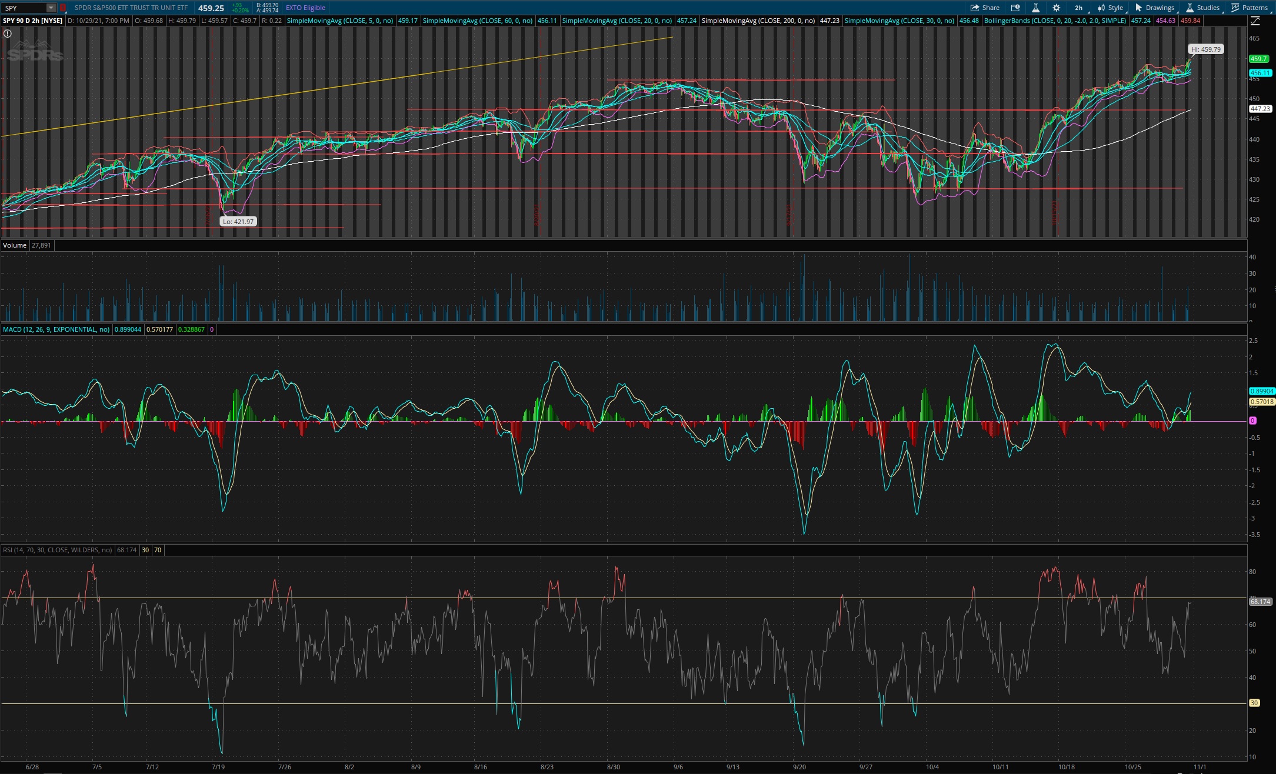The width and height of the screenshot is (1276, 774).
Task: Click the 5-period SMA value 459.17
Action: point(408,21)
